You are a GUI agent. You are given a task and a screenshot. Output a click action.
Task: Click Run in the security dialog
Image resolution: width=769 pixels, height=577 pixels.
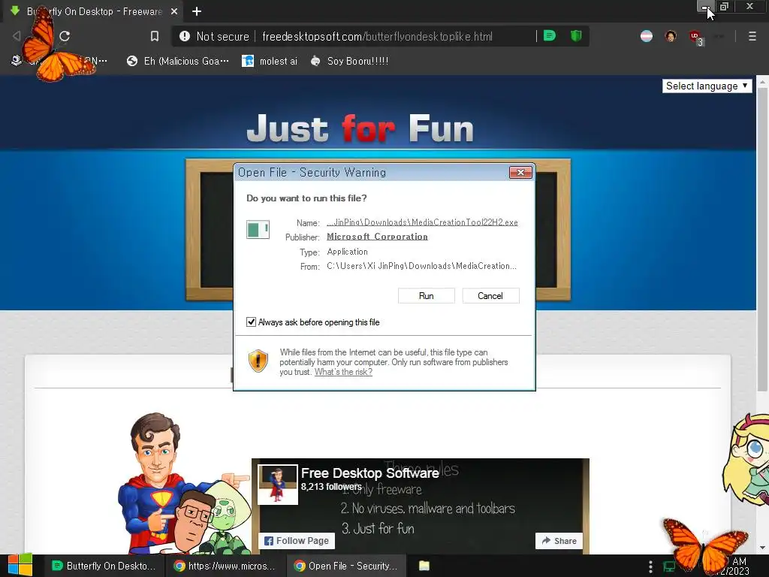pyautogui.click(x=427, y=296)
